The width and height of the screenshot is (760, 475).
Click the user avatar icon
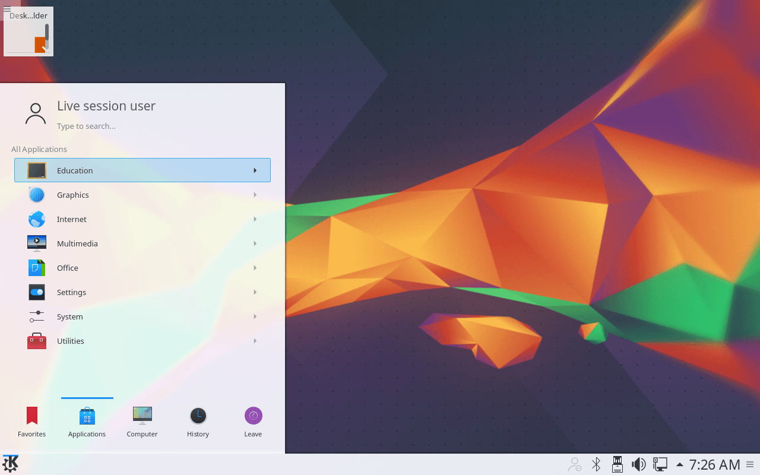tap(36, 114)
